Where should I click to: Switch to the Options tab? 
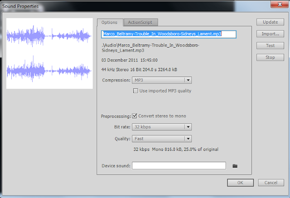point(110,23)
